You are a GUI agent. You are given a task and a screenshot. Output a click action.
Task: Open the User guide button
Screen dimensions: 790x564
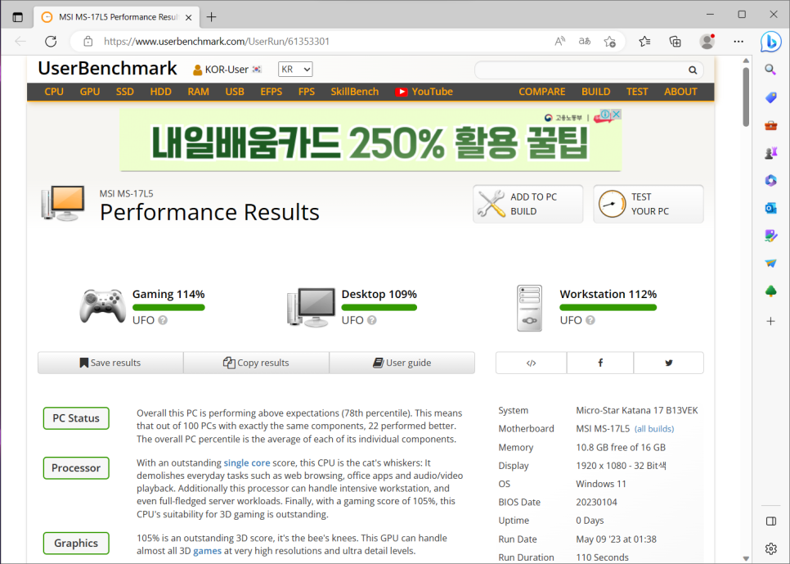click(402, 363)
